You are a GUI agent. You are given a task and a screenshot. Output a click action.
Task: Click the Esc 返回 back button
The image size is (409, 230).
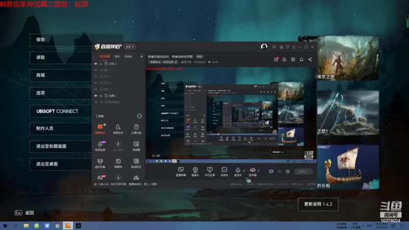pyautogui.click(x=24, y=213)
